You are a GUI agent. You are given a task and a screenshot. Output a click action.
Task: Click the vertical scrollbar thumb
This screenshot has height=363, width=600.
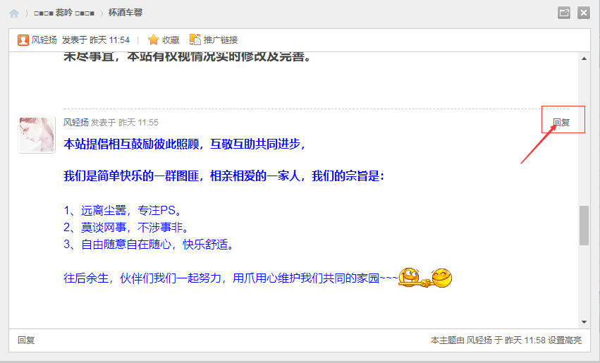pyautogui.click(x=584, y=226)
